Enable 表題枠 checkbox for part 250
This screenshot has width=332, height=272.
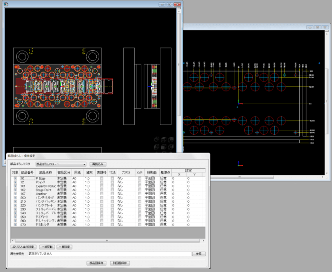tap(101, 217)
